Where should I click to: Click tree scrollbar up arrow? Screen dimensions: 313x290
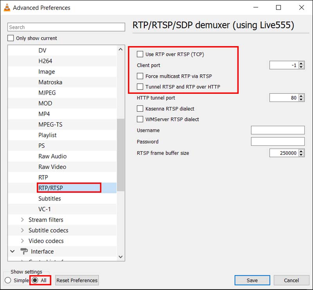click(x=121, y=49)
